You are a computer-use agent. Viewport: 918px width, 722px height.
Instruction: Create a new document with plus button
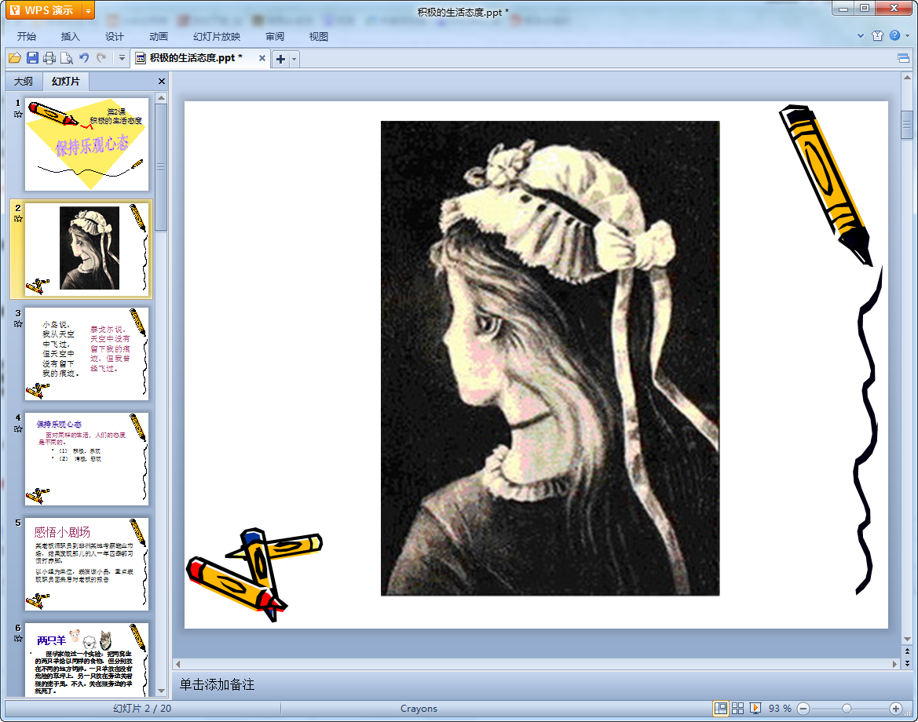pos(280,59)
